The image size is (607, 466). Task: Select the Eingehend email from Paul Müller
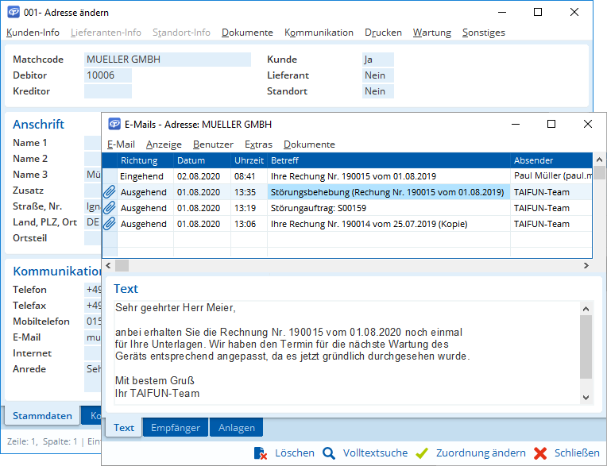(318, 176)
